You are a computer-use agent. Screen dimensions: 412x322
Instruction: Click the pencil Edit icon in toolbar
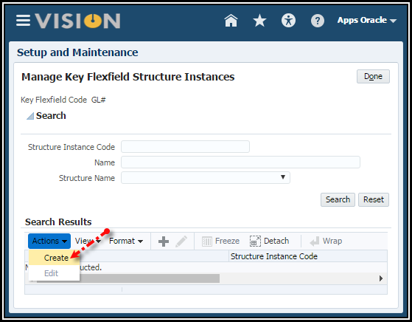click(181, 241)
